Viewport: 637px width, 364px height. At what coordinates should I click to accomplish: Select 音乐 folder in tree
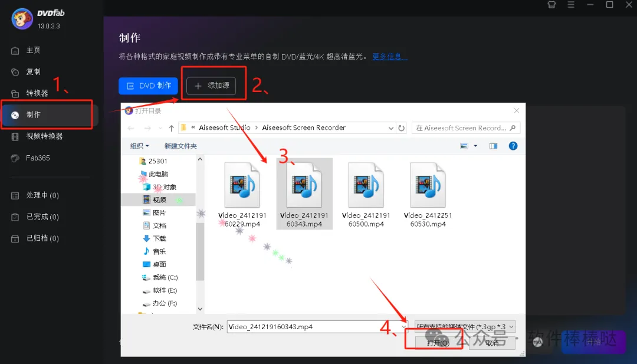(x=155, y=251)
